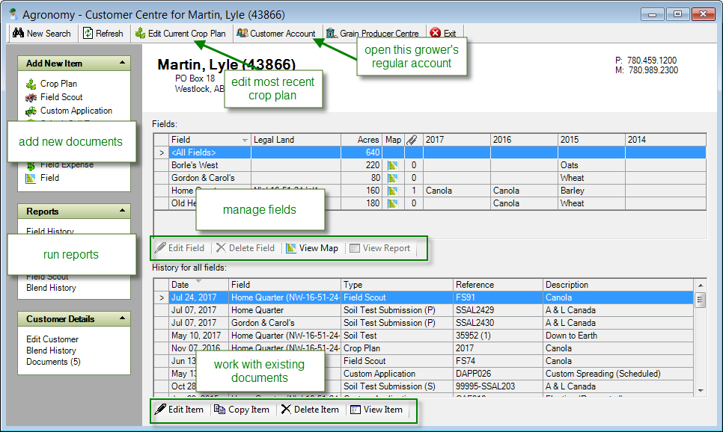723x432 pixels.
Task: Click the Field Scout icon in sidebar
Action: tap(31, 97)
